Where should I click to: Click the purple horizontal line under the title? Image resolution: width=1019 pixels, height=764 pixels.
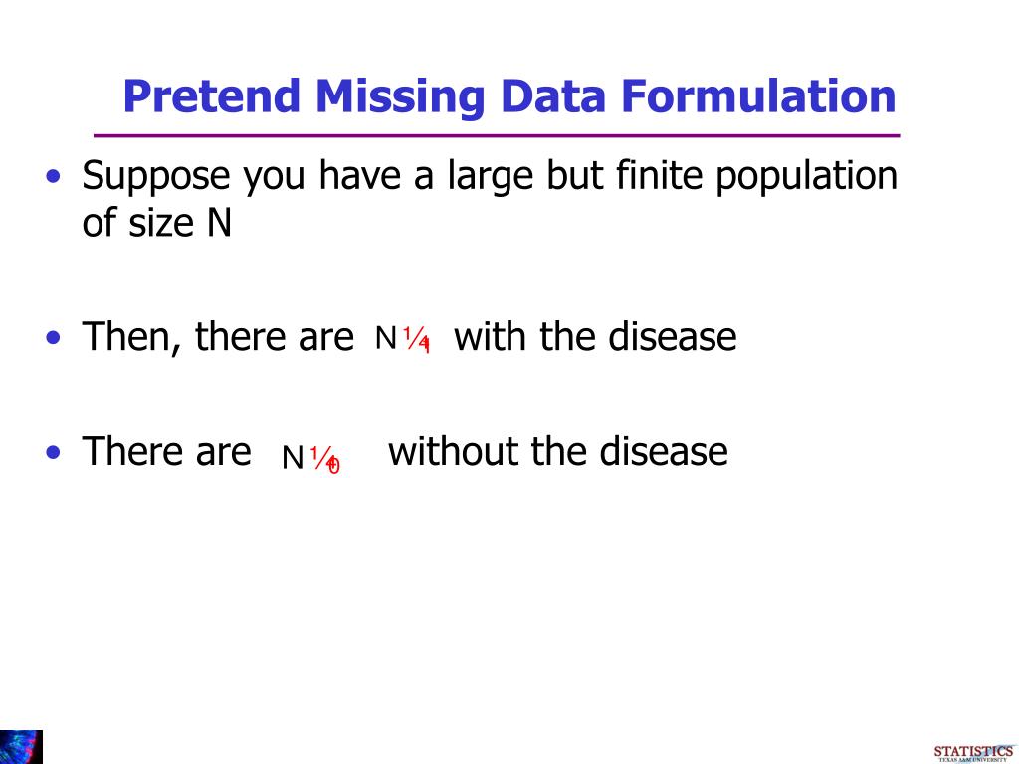tap(497, 135)
